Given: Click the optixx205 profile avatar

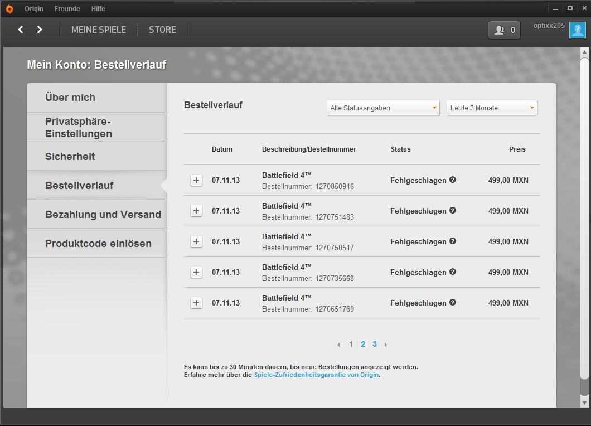Looking at the screenshot, I should [578, 30].
